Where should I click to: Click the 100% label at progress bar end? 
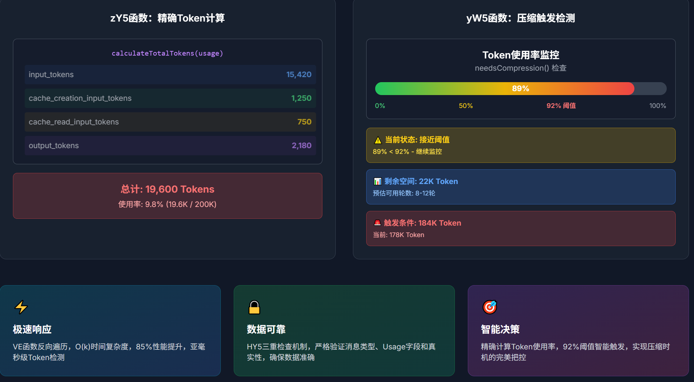pyautogui.click(x=657, y=106)
